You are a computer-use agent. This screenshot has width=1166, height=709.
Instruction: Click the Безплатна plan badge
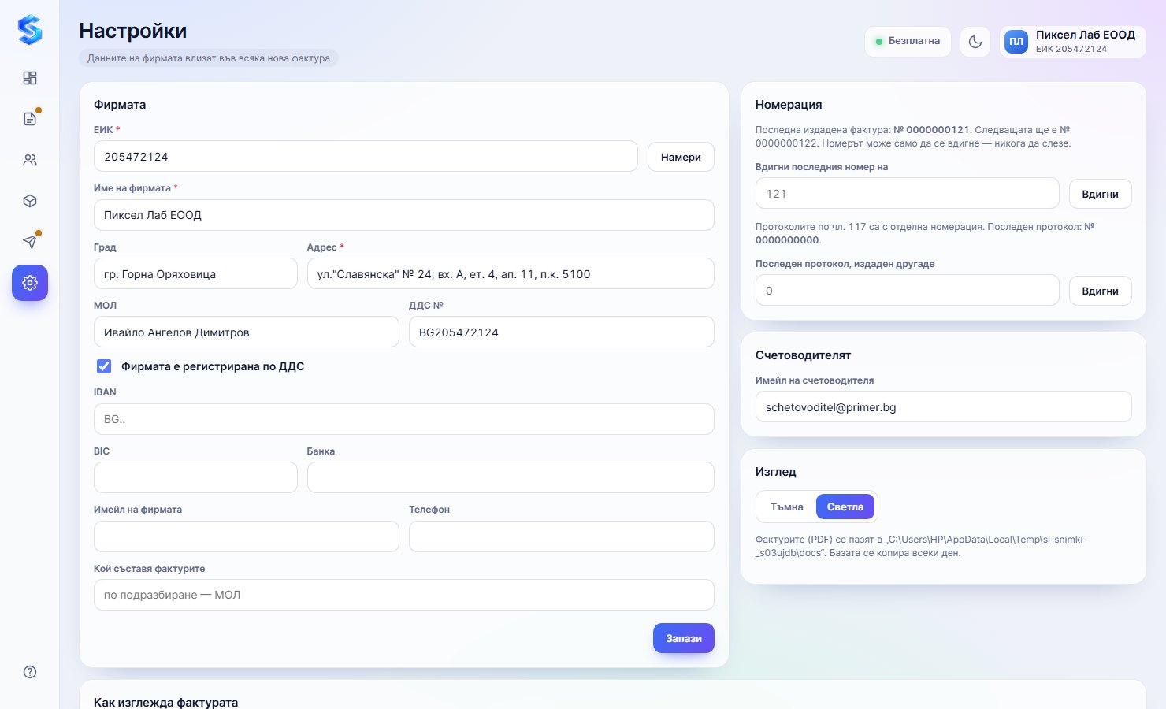click(908, 42)
